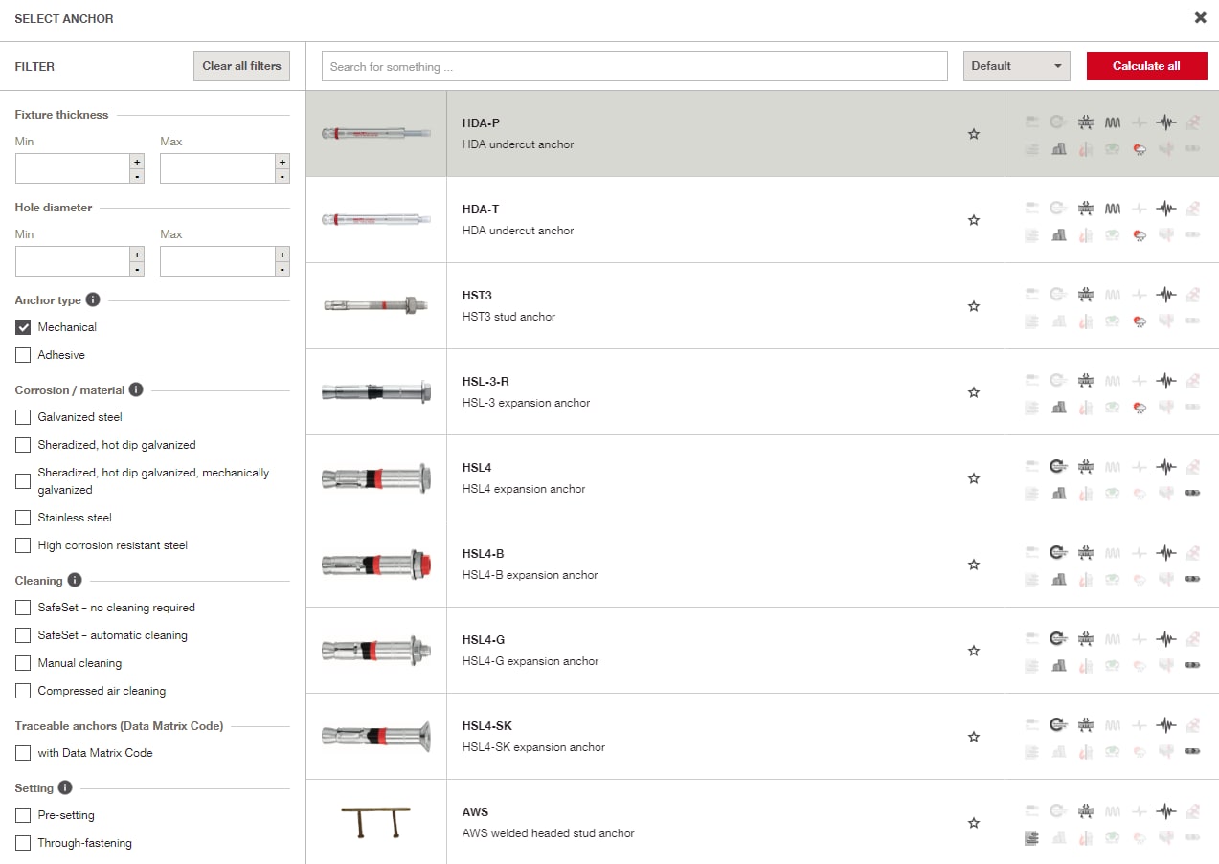
Task: Click the fatigue load curve icon for HDA-T
Action: click(x=1112, y=208)
